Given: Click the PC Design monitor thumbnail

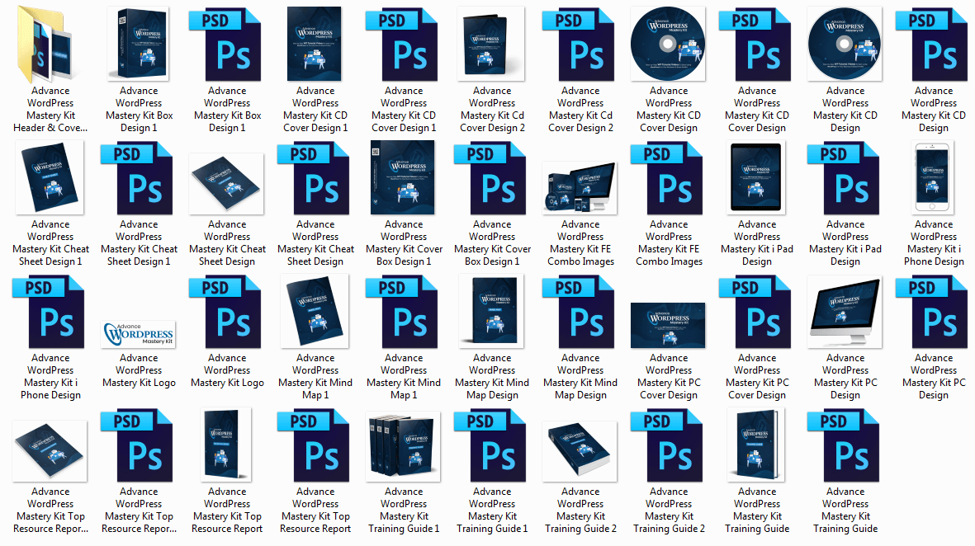Looking at the screenshot, I should (845, 312).
